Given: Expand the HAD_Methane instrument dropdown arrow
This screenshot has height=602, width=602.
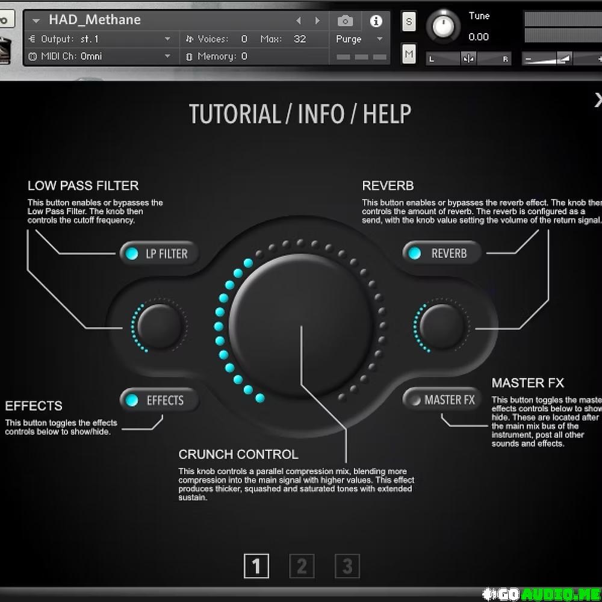Looking at the screenshot, I should click(x=36, y=20).
